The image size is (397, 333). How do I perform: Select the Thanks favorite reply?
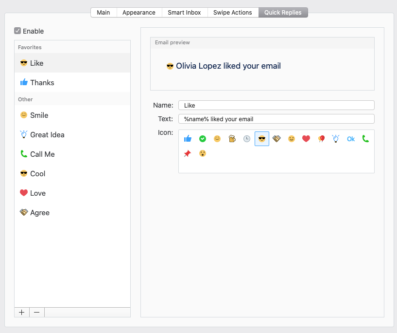(42, 83)
